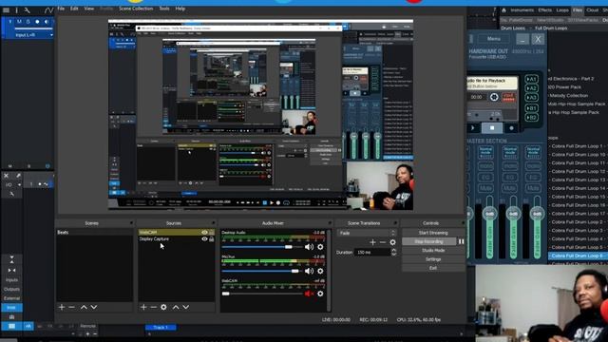Pop out the Sources dock panel
This screenshot has height=342, width=608.
(x=213, y=223)
